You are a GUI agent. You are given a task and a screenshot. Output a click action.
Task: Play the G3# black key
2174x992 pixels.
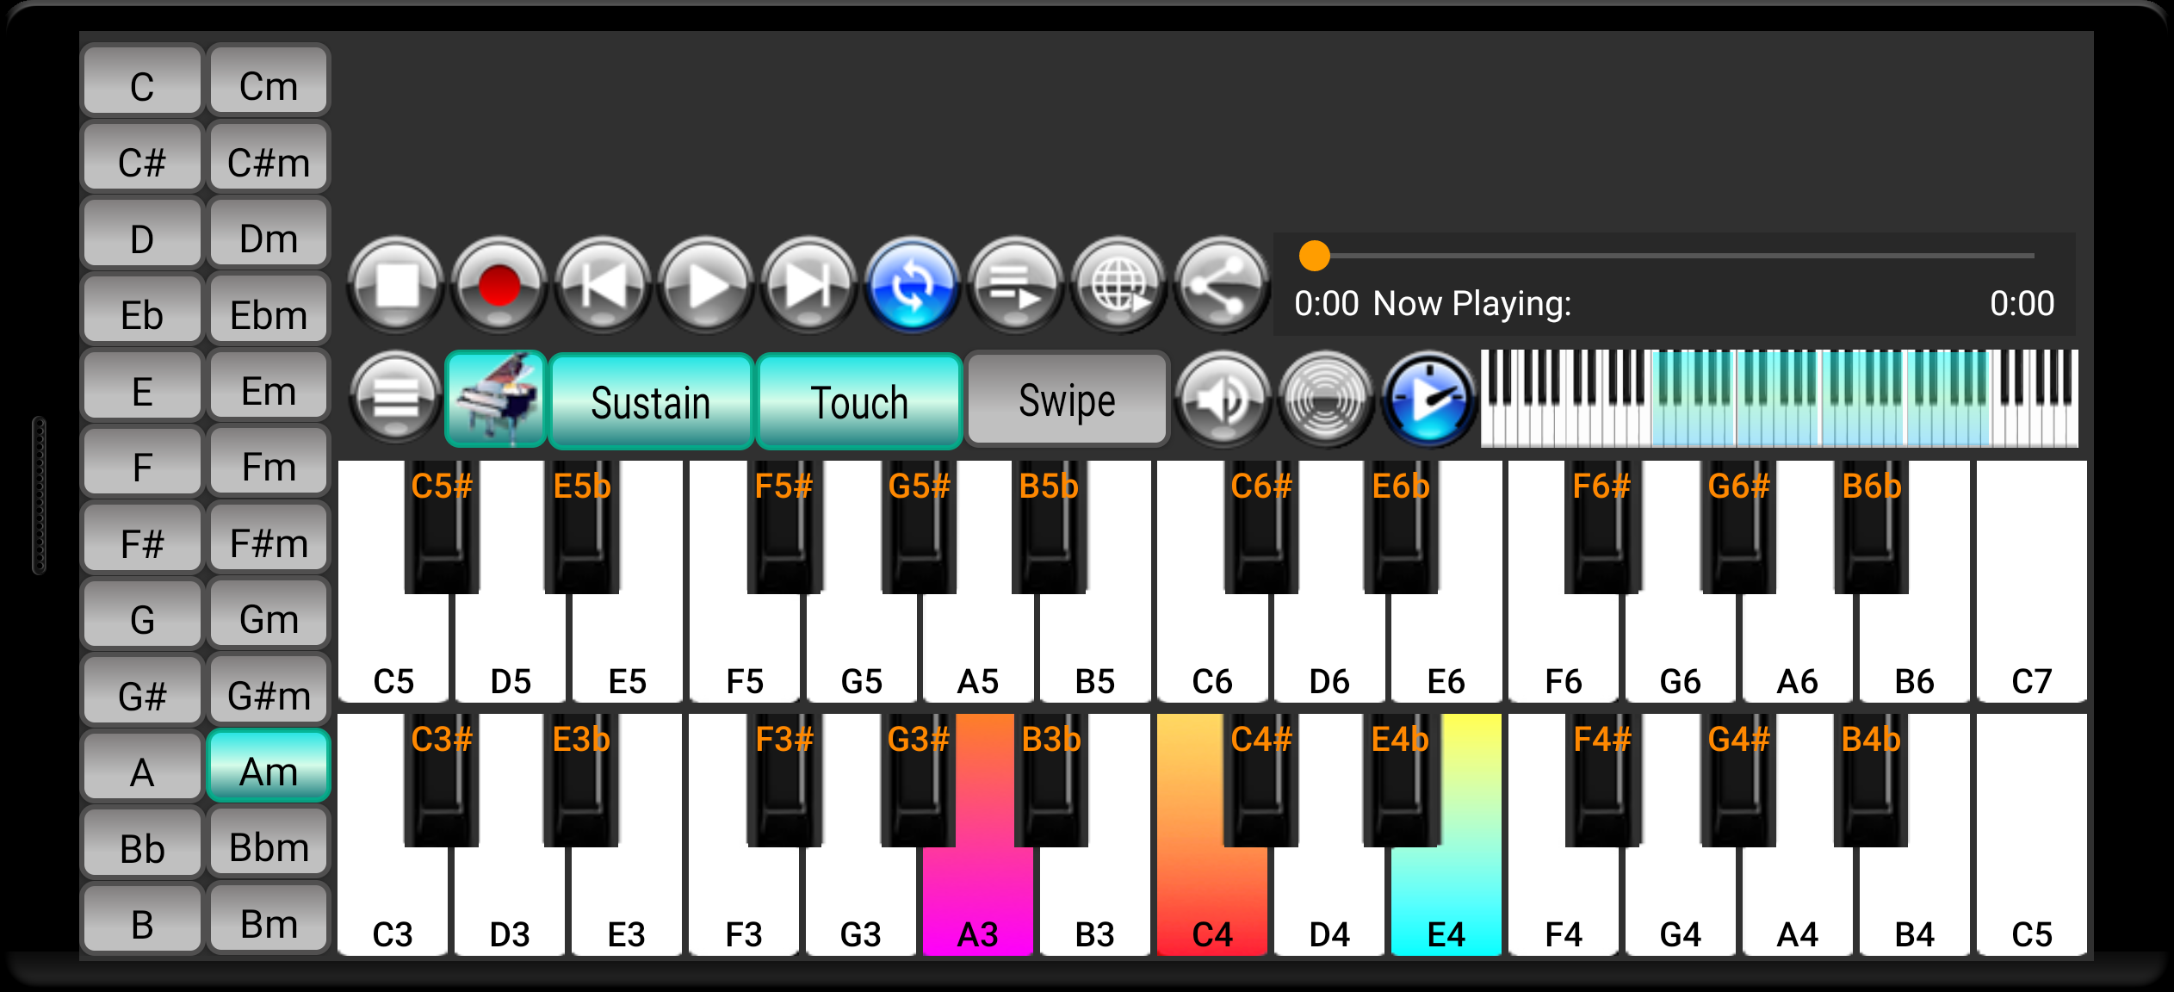[918, 780]
